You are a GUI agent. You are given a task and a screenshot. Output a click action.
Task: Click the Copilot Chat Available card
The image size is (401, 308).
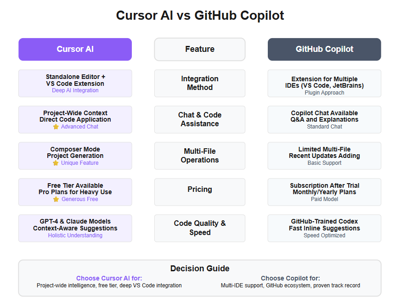[324, 120]
